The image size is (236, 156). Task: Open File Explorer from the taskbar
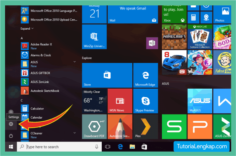pos(132,147)
